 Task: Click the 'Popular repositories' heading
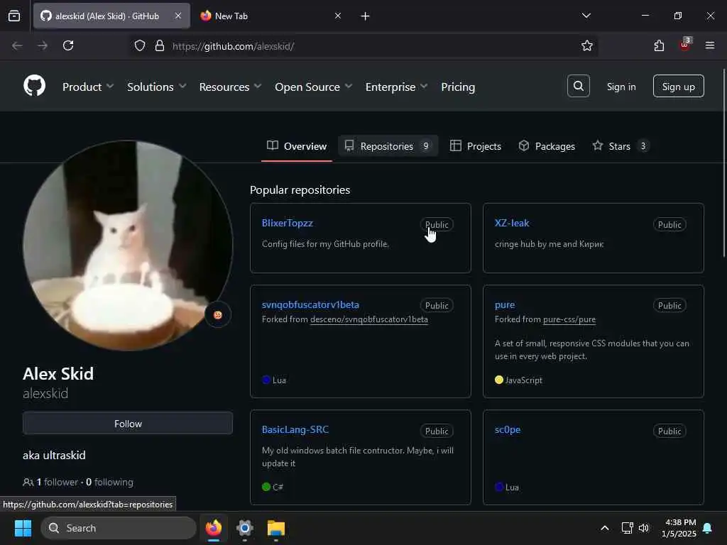pyautogui.click(x=300, y=190)
